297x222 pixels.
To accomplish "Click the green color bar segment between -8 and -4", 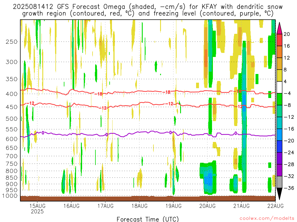I will pos(279,99).
